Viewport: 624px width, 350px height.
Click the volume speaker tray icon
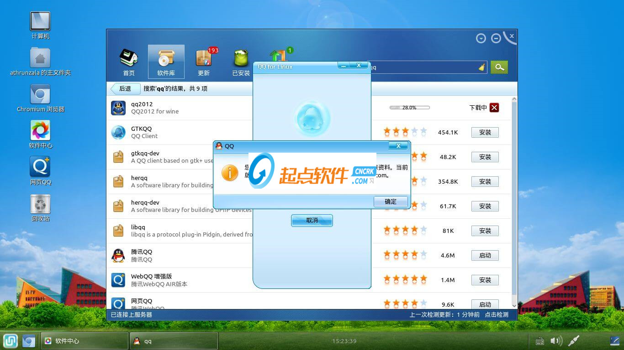click(556, 341)
